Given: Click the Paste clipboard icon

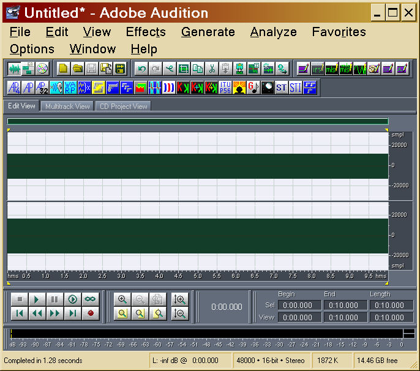Looking at the screenshot, I should point(226,69).
